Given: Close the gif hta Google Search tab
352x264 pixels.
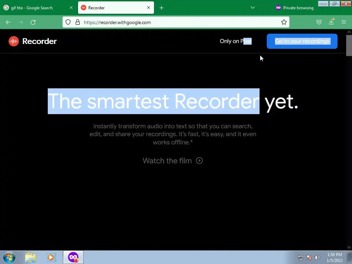Looking at the screenshot, I should [71, 8].
